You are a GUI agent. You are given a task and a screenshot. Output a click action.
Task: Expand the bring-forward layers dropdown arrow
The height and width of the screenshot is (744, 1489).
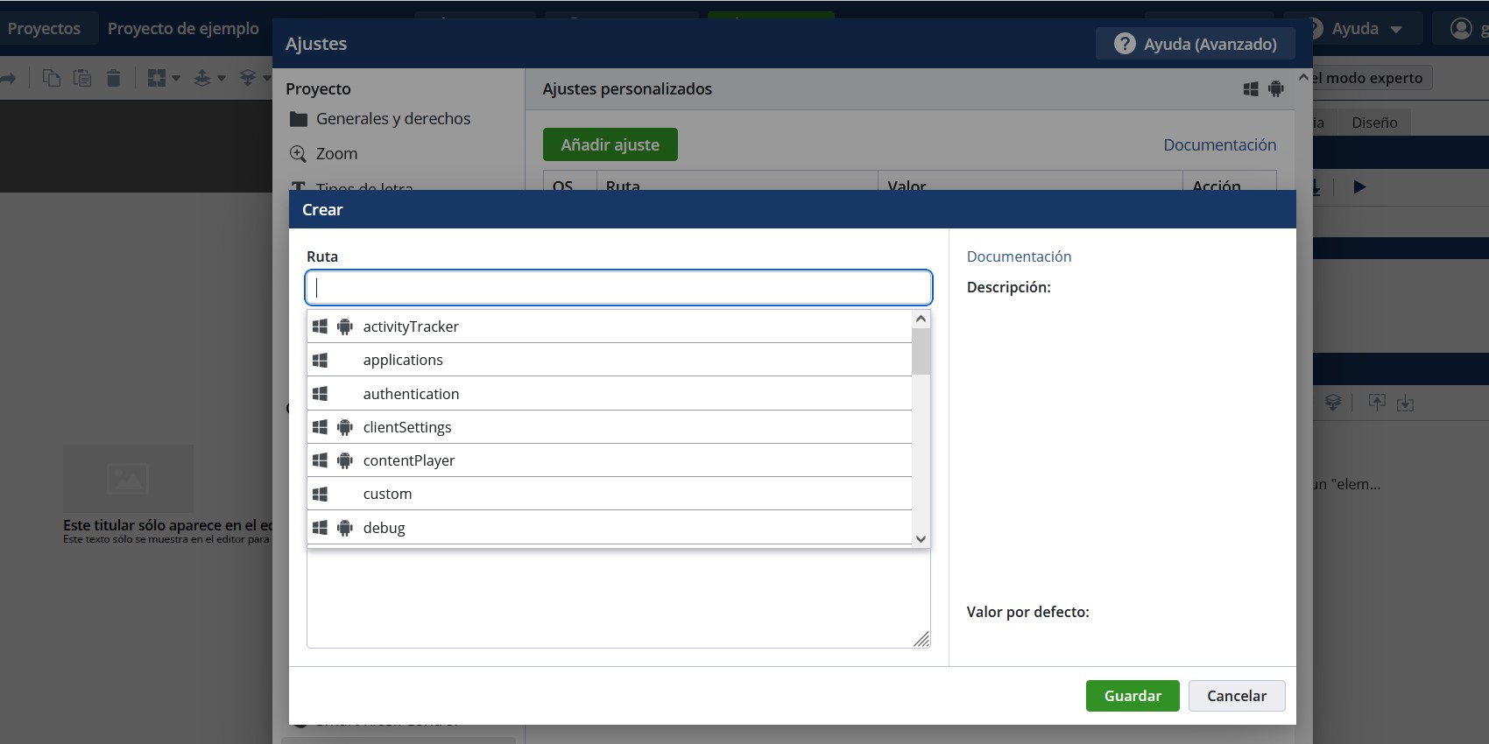222,78
